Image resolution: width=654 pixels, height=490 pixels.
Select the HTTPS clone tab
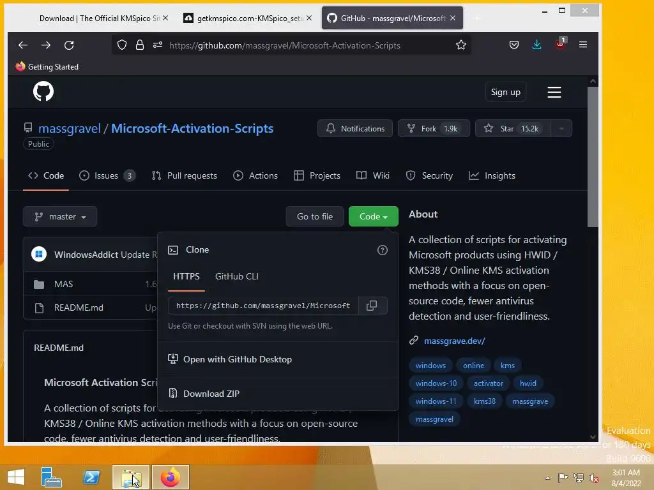pos(186,276)
